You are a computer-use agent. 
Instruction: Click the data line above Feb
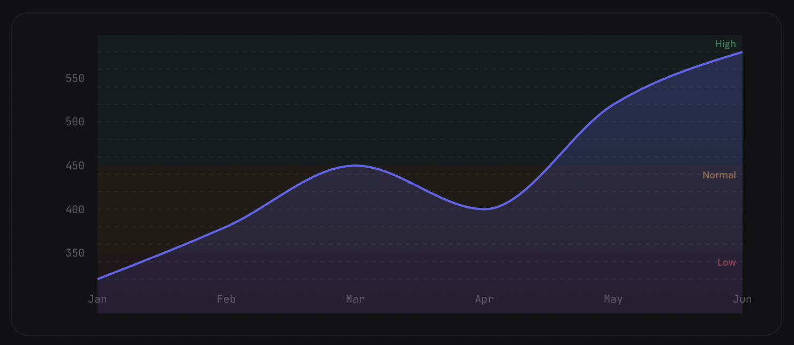tap(226, 227)
